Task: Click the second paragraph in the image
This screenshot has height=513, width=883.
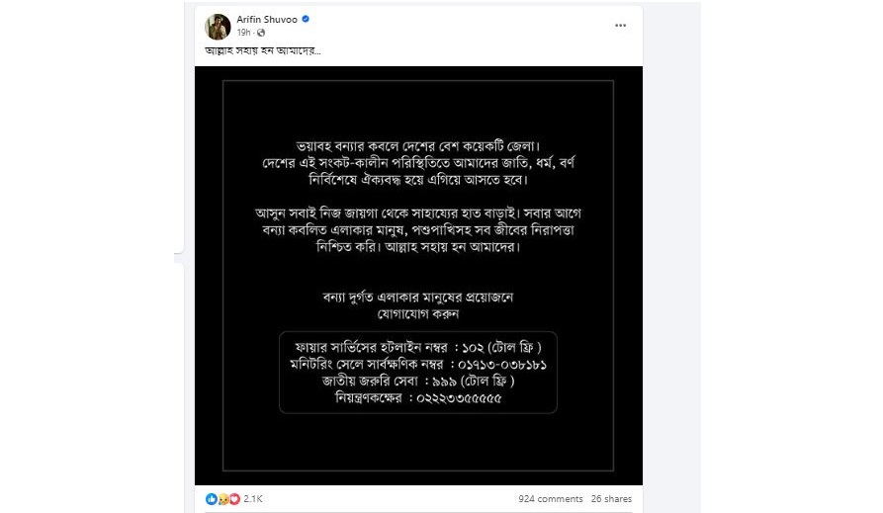Action: 418,229
